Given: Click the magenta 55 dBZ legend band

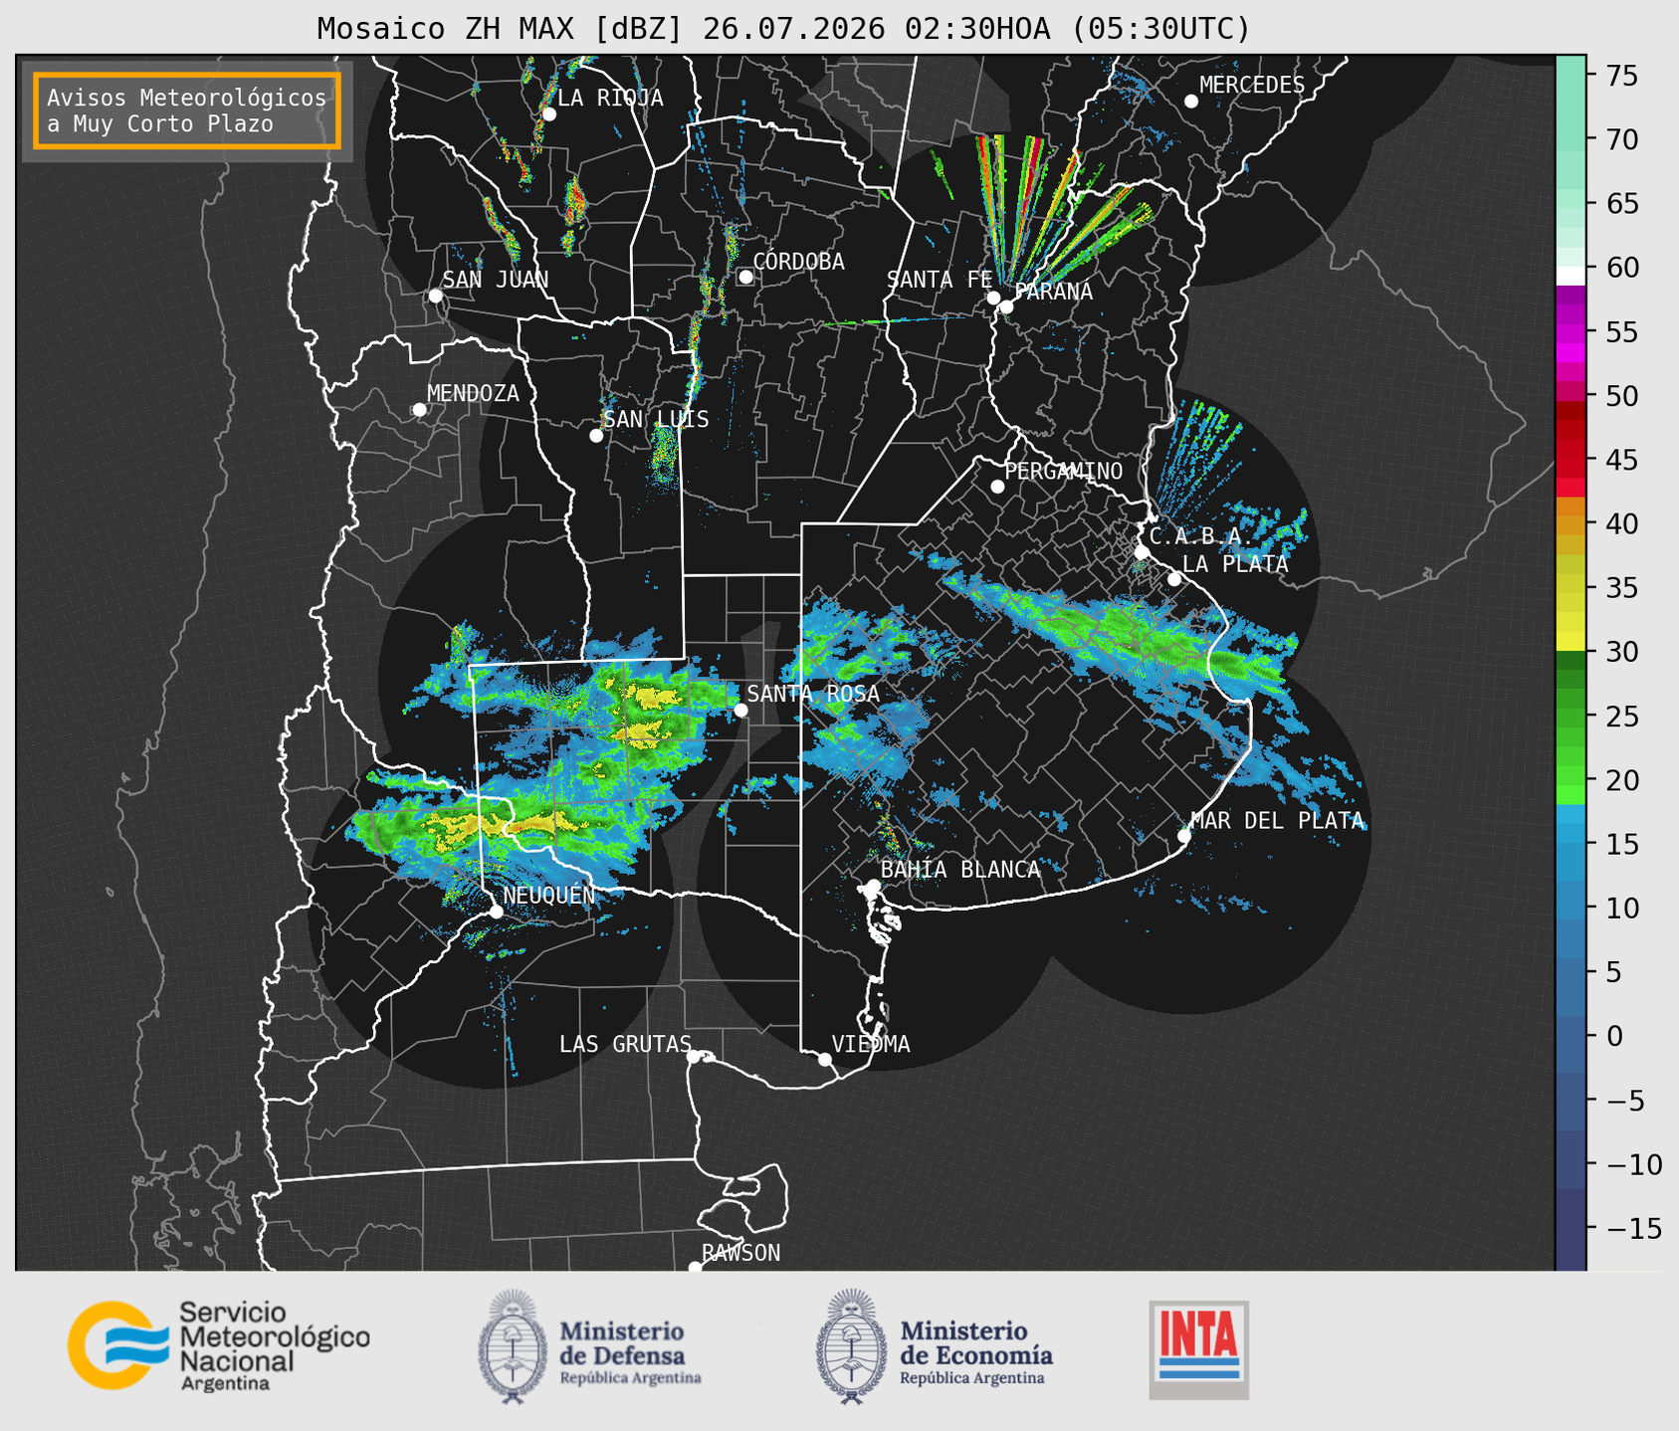Looking at the screenshot, I should 1571,331.
